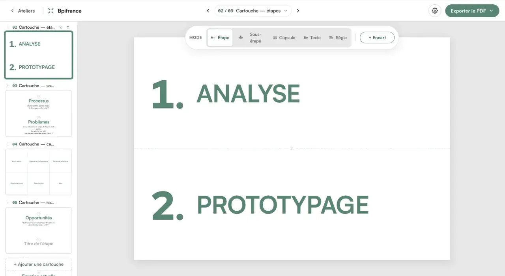Select the Règle mode
This screenshot has width=505, height=276.
tap(338, 38)
